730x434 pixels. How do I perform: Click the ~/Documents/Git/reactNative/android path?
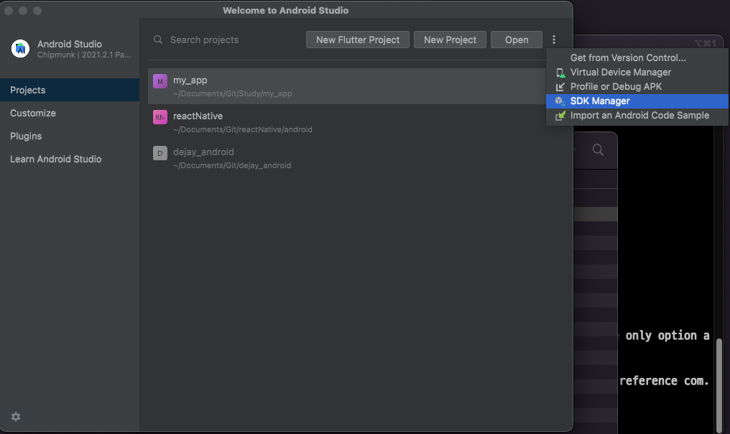click(243, 129)
